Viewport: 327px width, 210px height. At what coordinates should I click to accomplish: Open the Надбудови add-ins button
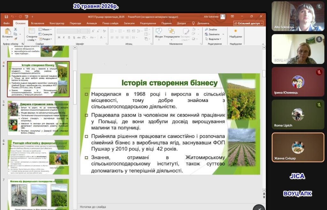pyautogui.click(x=236, y=33)
